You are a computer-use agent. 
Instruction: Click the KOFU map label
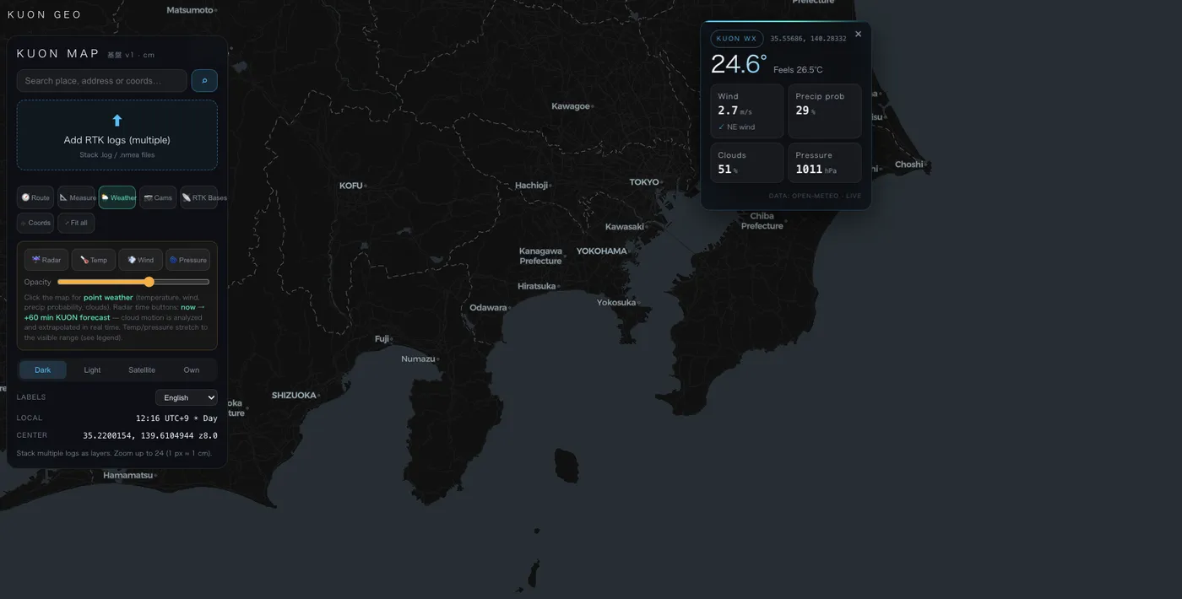tap(351, 186)
